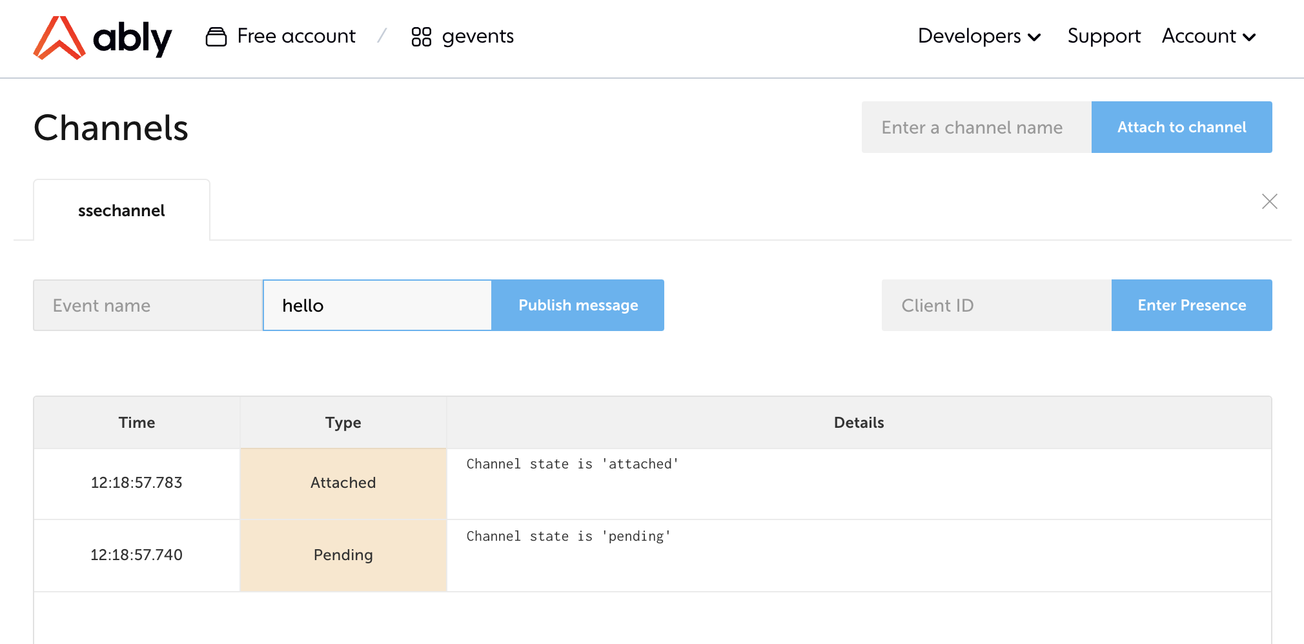
Task: Click the Free account breadcrumb link
Action: tap(296, 36)
